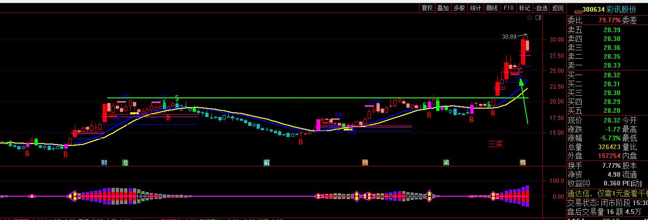Open F10 company info
The image size is (648, 220).
pyautogui.click(x=509, y=8)
